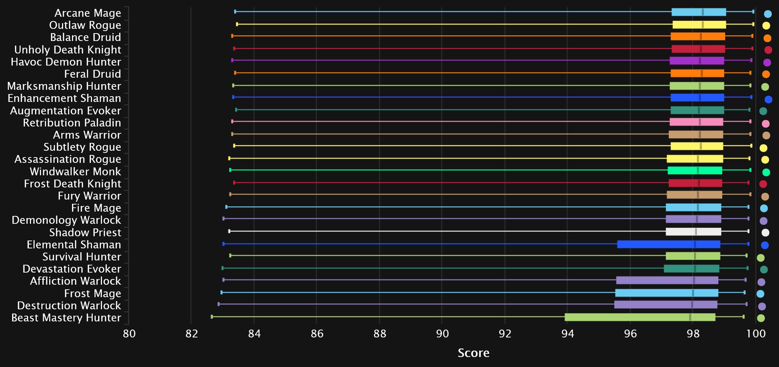Select the Assassination Rogue label
This screenshot has height=367, width=779.
[68, 159]
